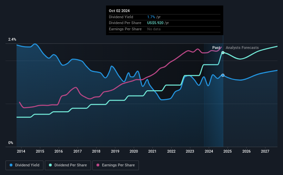The width and height of the screenshot is (283, 175).
Task: Select the blue dividend yield data point marker
Action: (x=223, y=75)
